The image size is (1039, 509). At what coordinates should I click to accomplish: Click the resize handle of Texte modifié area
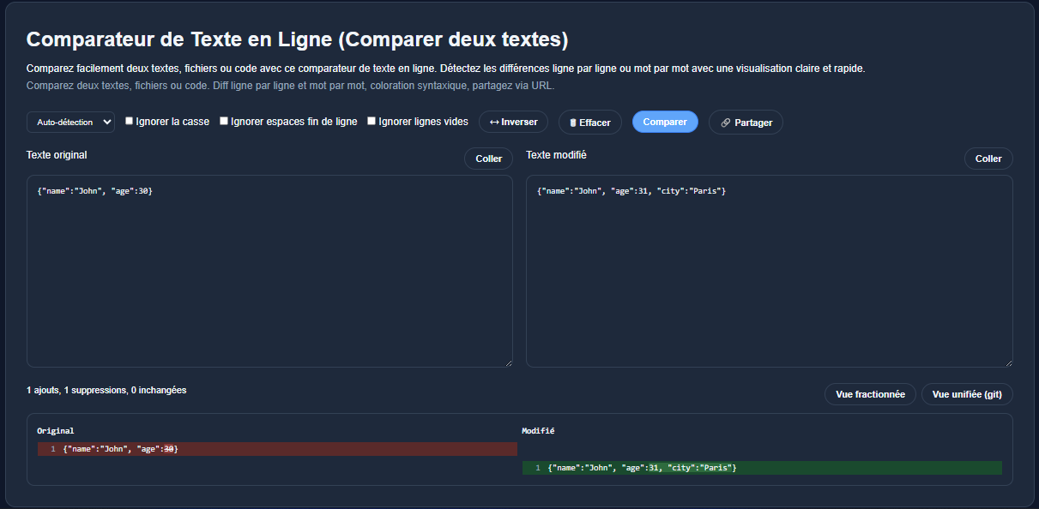click(x=1008, y=362)
